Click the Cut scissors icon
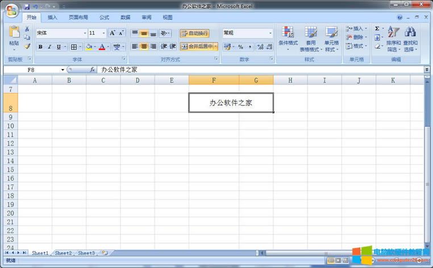This screenshot has width=433, height=268. coord(27,29)
